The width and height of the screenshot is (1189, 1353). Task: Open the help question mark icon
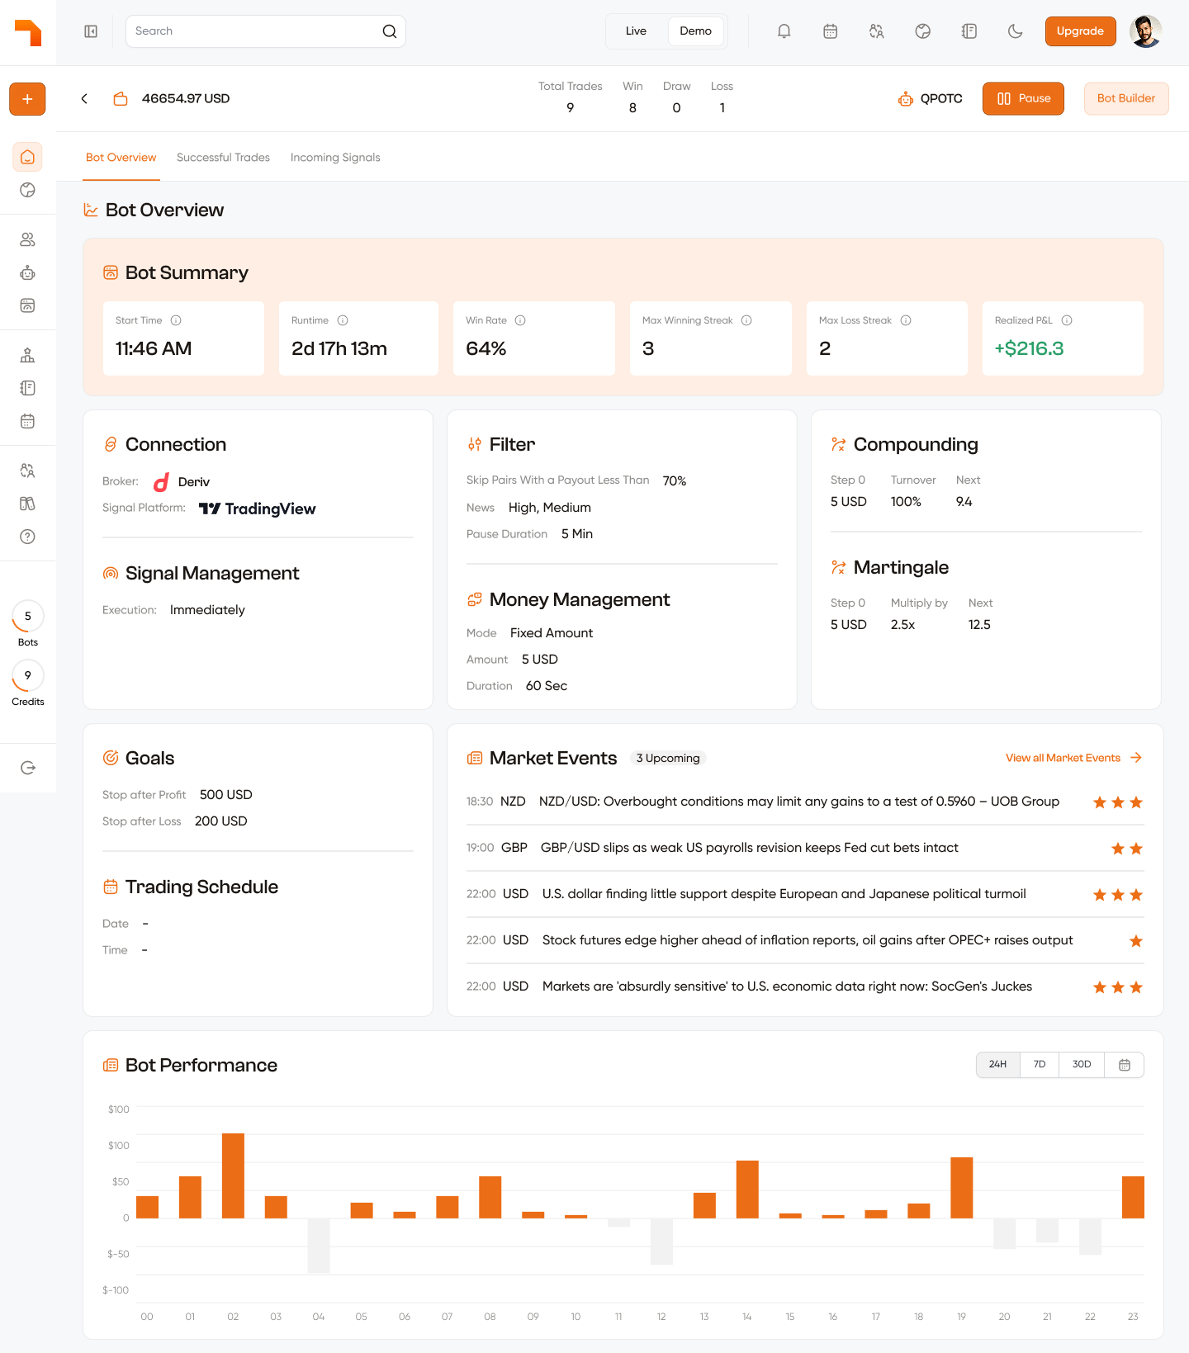pyautogui.click(x=27, y=537)
